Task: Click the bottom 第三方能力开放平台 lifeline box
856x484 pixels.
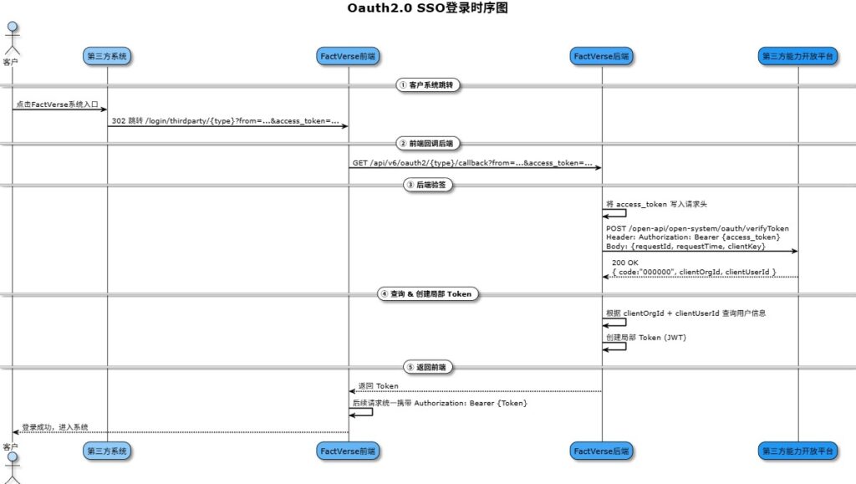Action: pos(799,451)
